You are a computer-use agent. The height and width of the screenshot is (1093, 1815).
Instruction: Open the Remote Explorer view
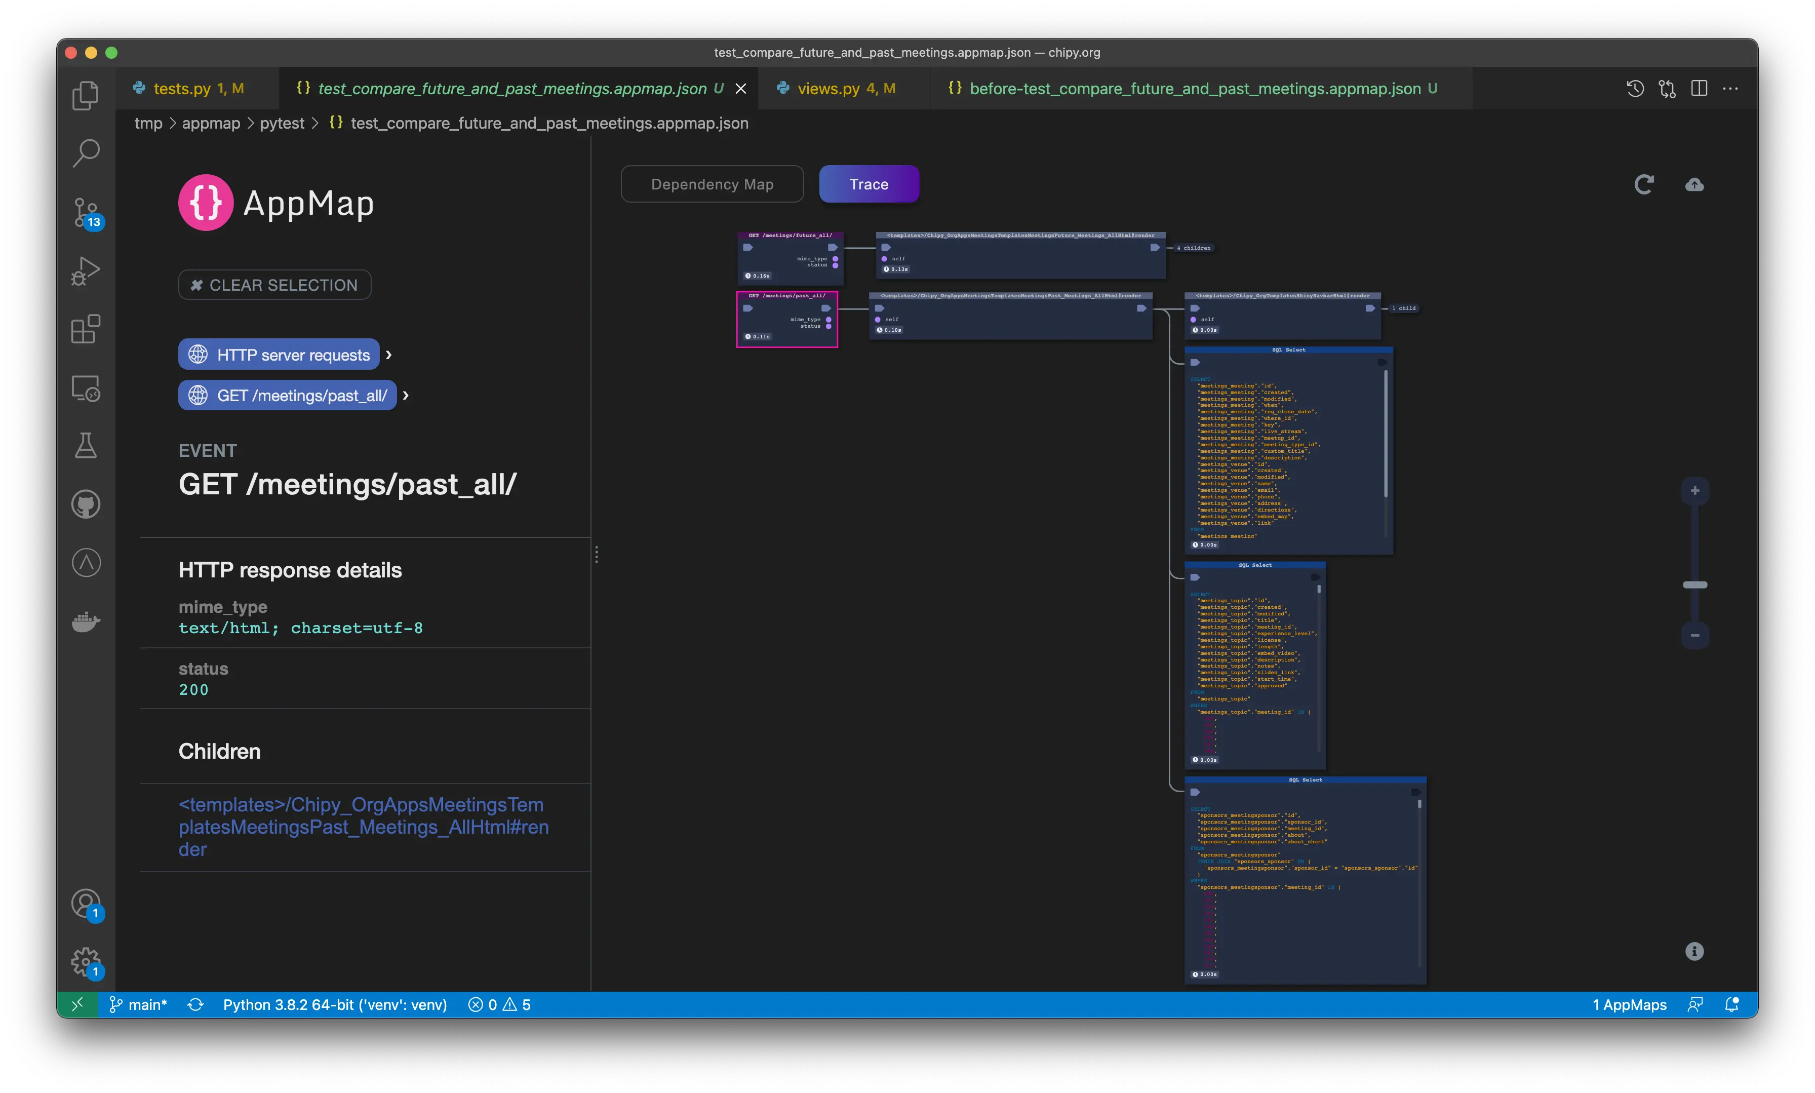click(86, 388)
